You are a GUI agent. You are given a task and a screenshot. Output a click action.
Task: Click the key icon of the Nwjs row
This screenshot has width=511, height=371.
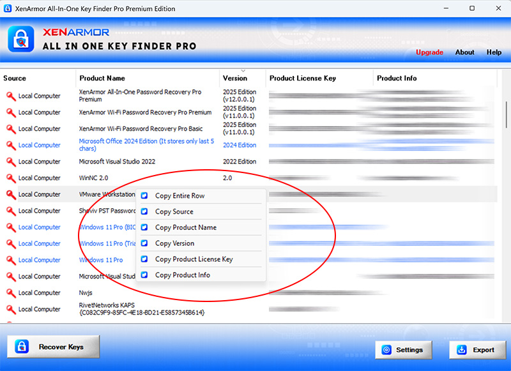11,293
